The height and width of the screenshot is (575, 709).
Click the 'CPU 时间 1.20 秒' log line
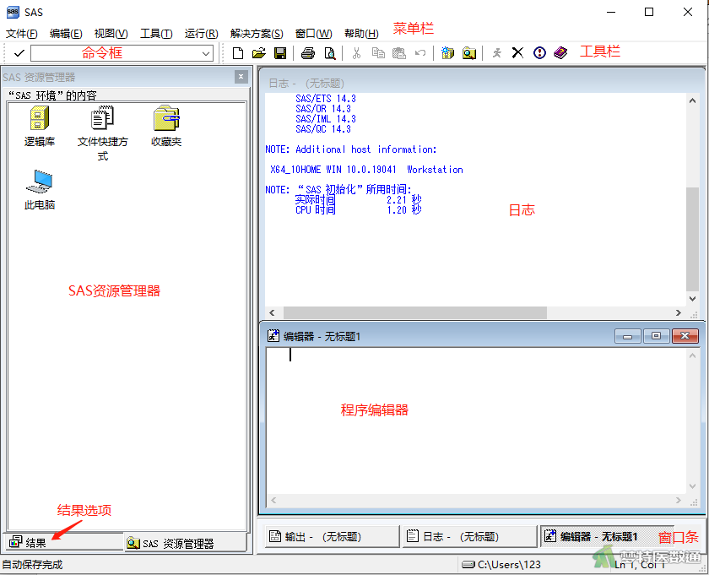pos(358,210)
